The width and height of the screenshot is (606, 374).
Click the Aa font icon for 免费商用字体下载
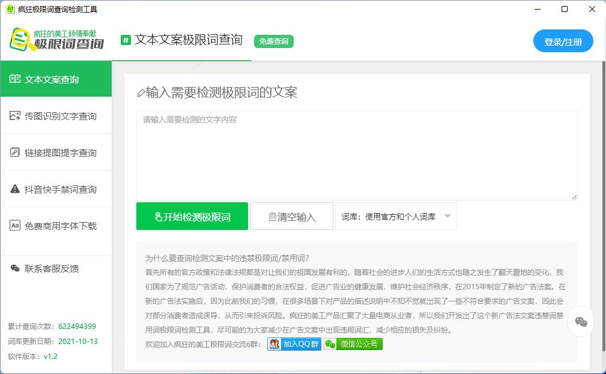coord(14,225)
